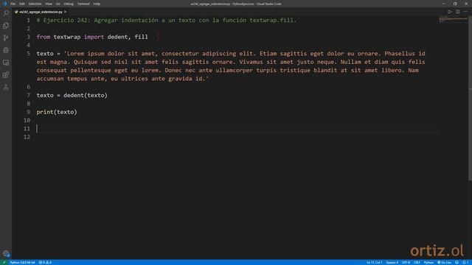Open errors and warnings count in status bar
472x265 pixels.
pyautogui.click(x=45, y=262)
